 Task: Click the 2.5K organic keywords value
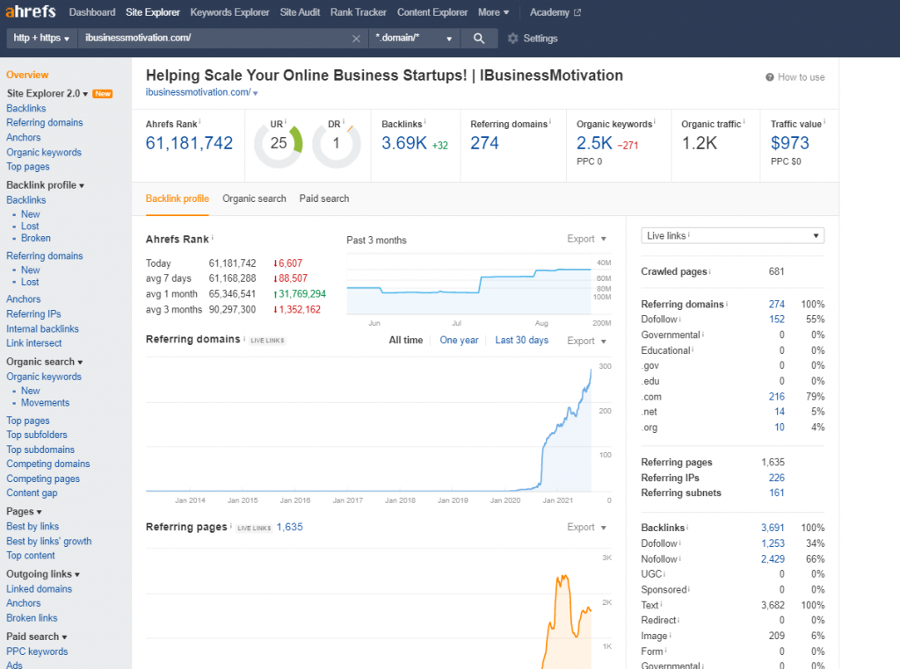(x=594, y=143)
